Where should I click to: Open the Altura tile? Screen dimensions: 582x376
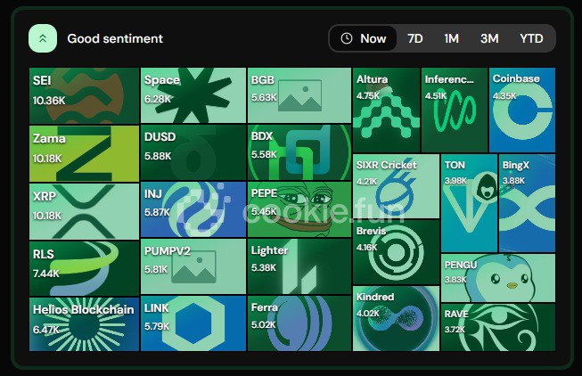[387, 110]
